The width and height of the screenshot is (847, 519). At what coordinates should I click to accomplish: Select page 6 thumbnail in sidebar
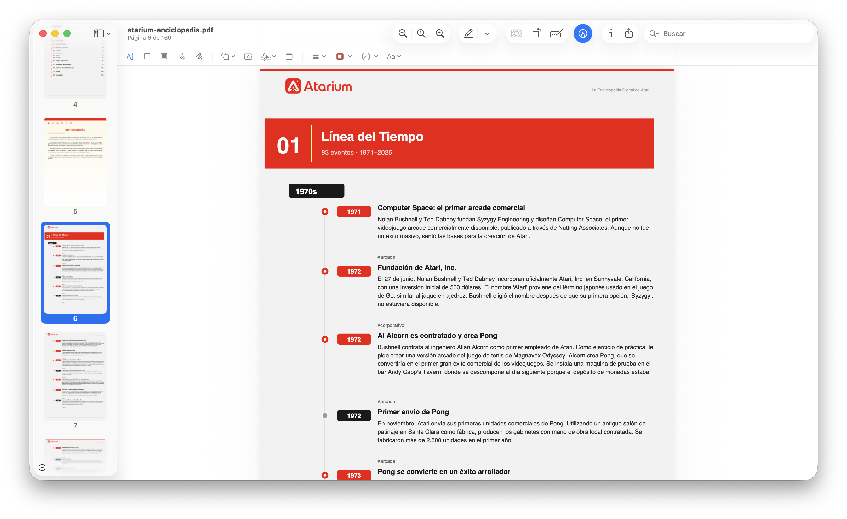[75, 269]
